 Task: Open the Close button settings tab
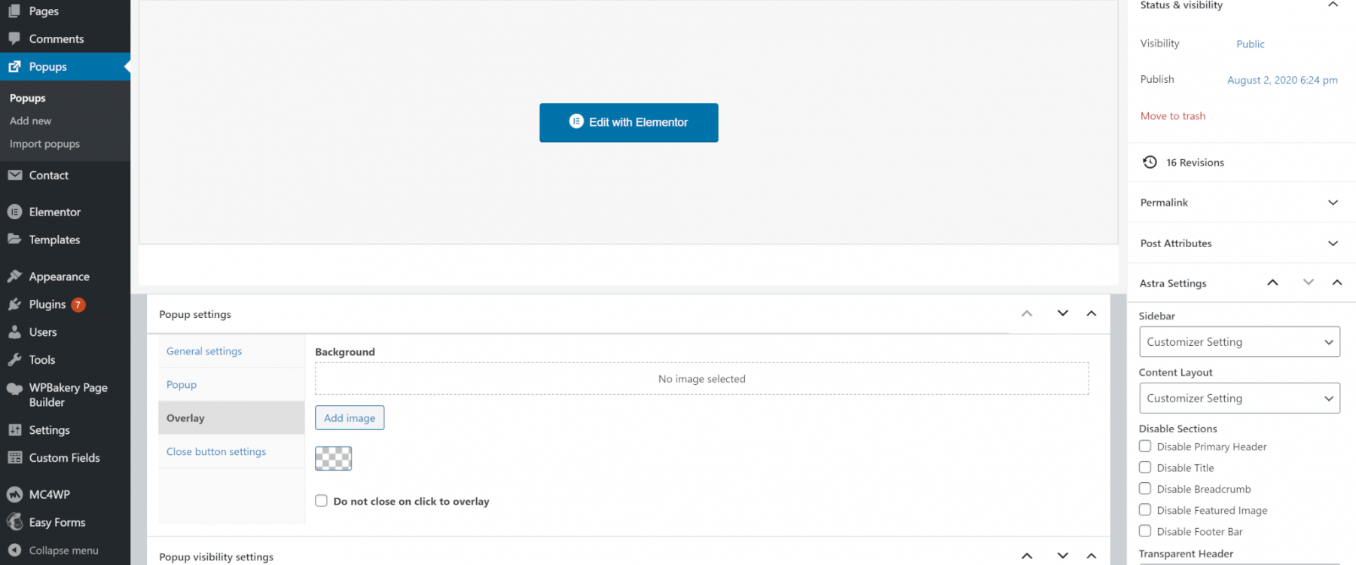tap(216, 451)
